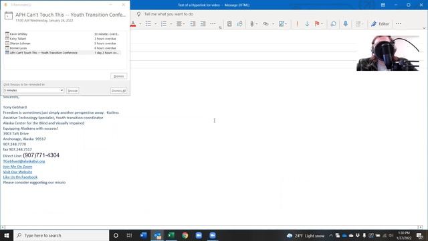Click the Snooze button
The height and width of the screenshot is (241, 428).
[x=73, y=90]
